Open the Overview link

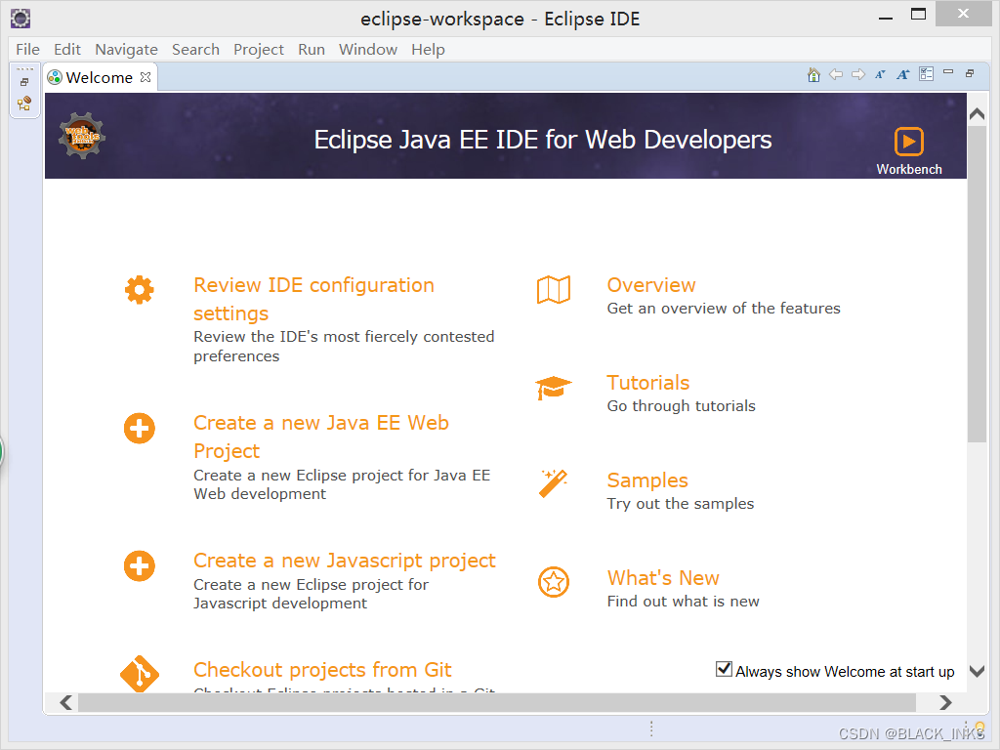coord(651,285)
